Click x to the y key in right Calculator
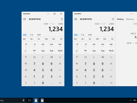The image size is (137, 103). [86, 44]
